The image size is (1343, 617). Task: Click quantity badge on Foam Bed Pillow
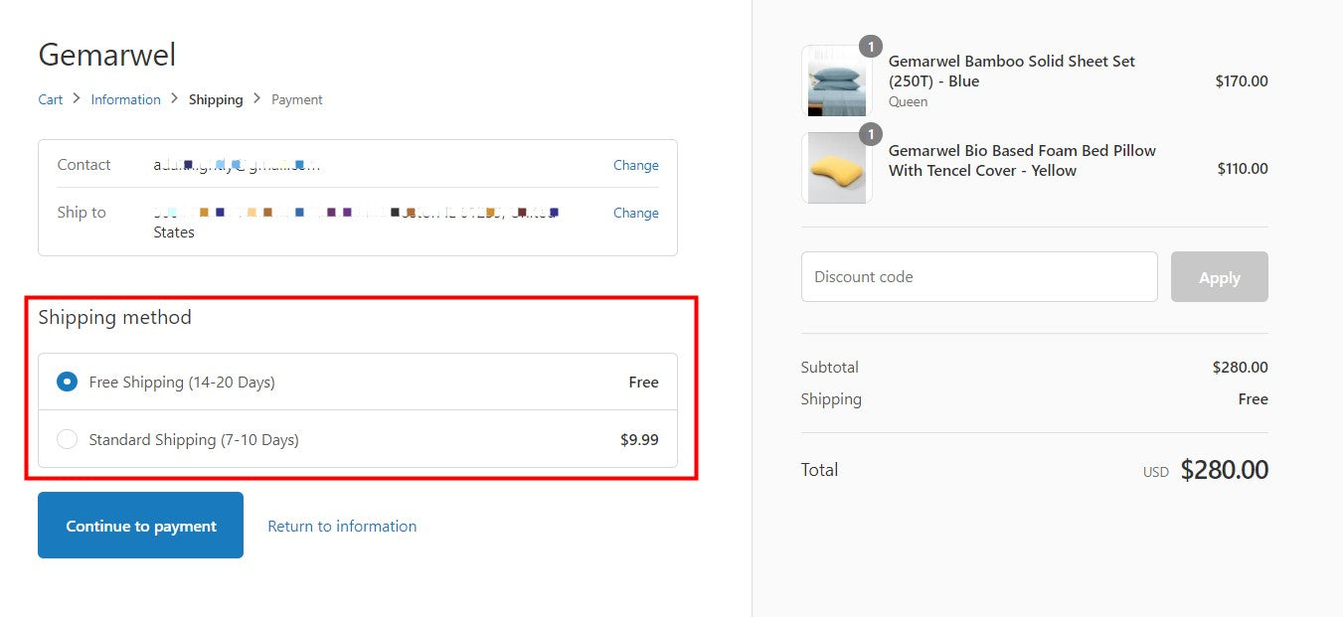point(870,134)
